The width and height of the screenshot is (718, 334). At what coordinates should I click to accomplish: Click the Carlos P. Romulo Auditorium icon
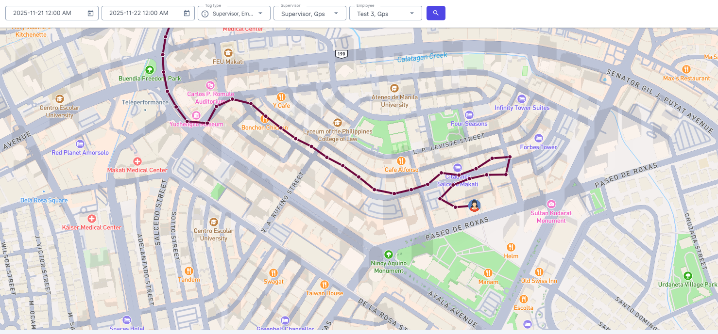(210, 85)
